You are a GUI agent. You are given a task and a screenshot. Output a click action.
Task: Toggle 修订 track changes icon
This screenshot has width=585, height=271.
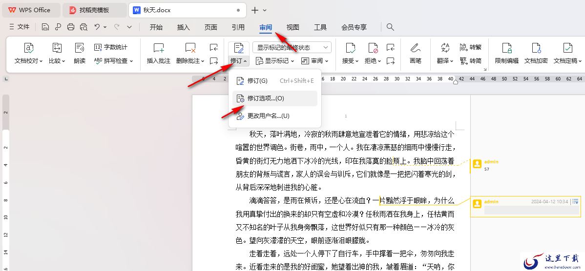[238, 48]
